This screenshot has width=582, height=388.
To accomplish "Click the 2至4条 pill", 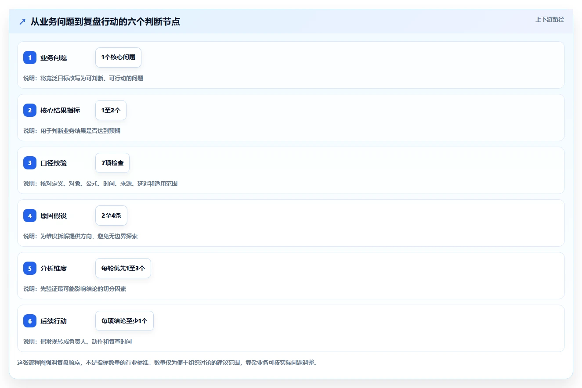I will (111, 216).
